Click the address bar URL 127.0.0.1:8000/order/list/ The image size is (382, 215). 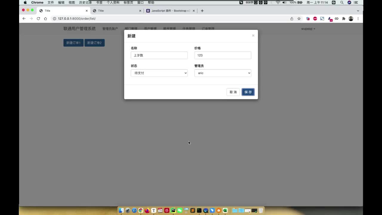coord(77,19)
